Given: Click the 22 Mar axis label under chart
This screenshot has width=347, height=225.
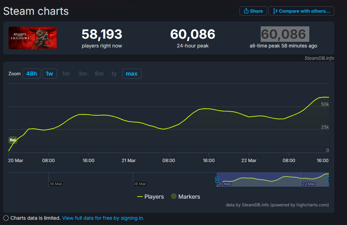Looking at the screenshot, I should pos(249,161).
